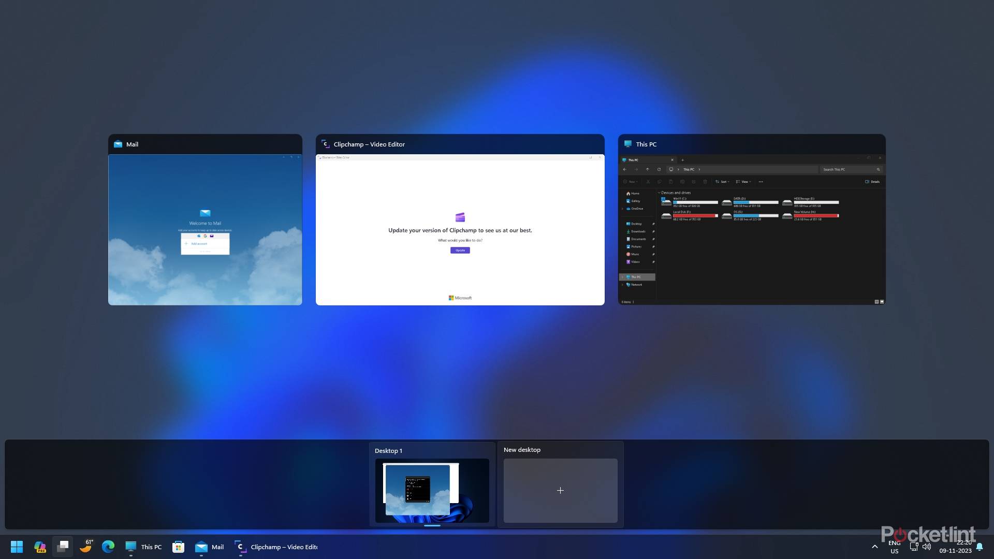Open the weather widget showing 61°
Image resolution: width=994 pixels, height=559 pixels.
[x=86, y=547]
